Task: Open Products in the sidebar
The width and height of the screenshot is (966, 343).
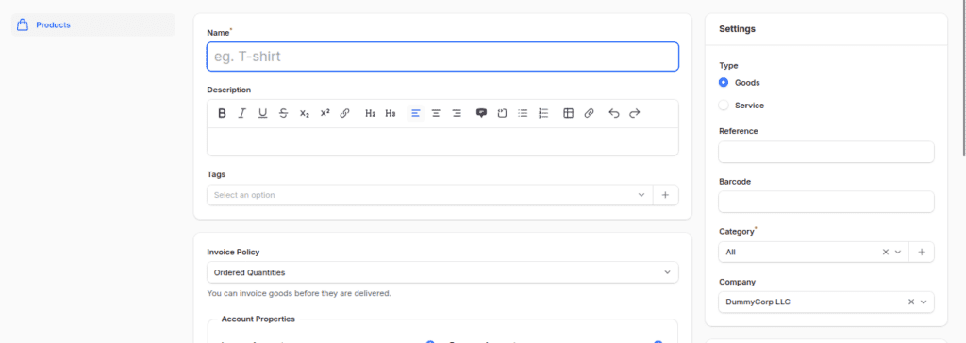Action: point(93,25)
